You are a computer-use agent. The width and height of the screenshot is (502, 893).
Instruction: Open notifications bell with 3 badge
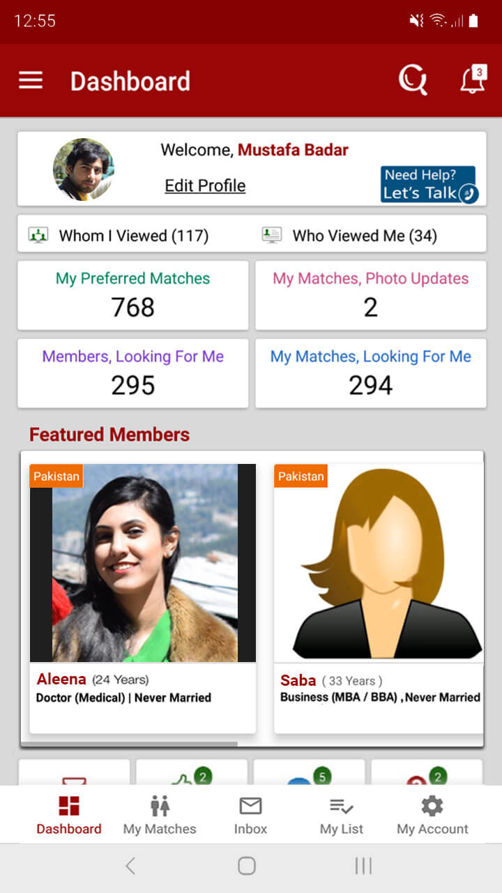click(x=473, y=80)
